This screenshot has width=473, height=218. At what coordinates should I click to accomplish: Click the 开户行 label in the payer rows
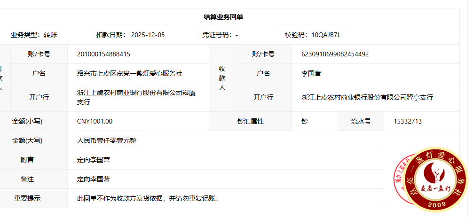click(x=39, y=97)
